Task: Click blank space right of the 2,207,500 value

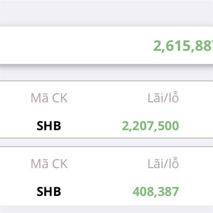Action: click(x=196, y=126)
